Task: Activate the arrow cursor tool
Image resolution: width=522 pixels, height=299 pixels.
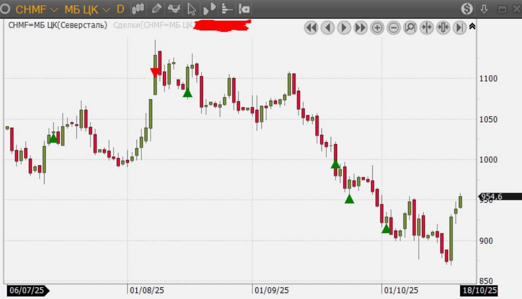Action: point(192,9)
